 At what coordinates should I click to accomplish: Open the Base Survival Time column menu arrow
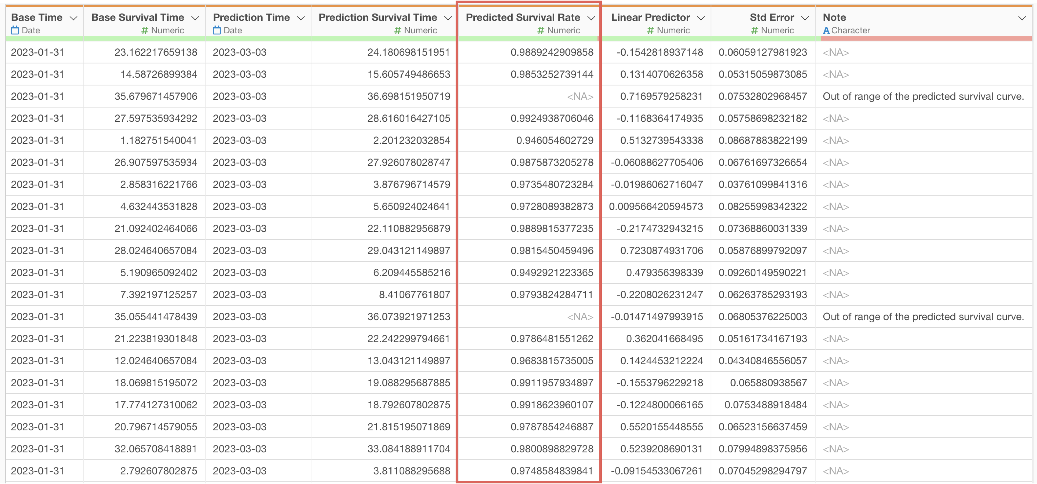coord(195,18)
